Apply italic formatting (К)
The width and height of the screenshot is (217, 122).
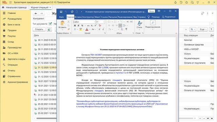pyautogui.click(x=78, y=26)
